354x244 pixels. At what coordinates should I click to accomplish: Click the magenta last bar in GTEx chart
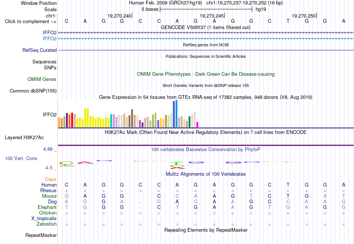click(197, 125)
